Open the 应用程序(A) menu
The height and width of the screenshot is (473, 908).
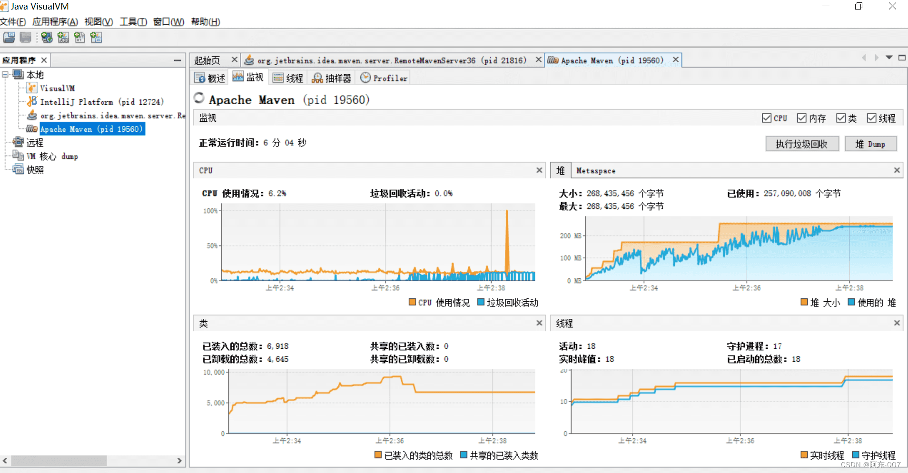click(55, 21)
